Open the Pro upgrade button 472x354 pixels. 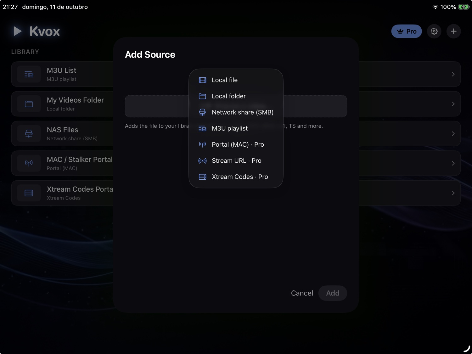[407, 31]
